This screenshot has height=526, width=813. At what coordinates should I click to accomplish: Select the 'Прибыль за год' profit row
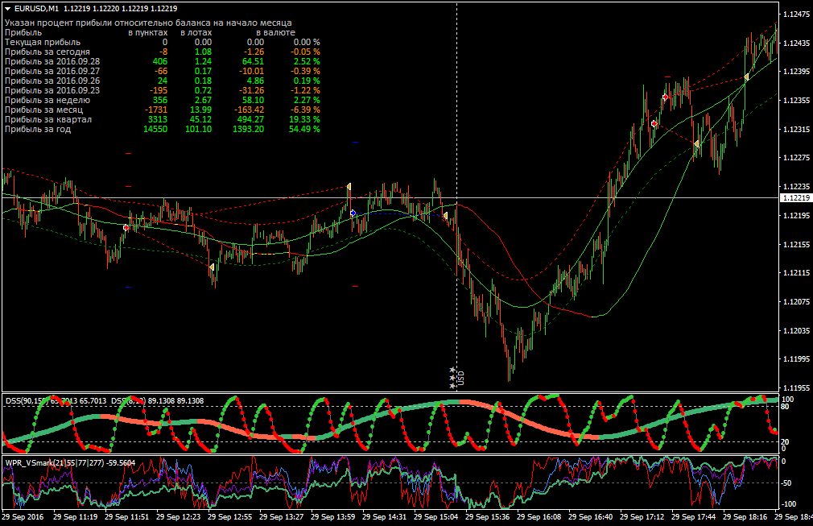(x=163, y=129)
